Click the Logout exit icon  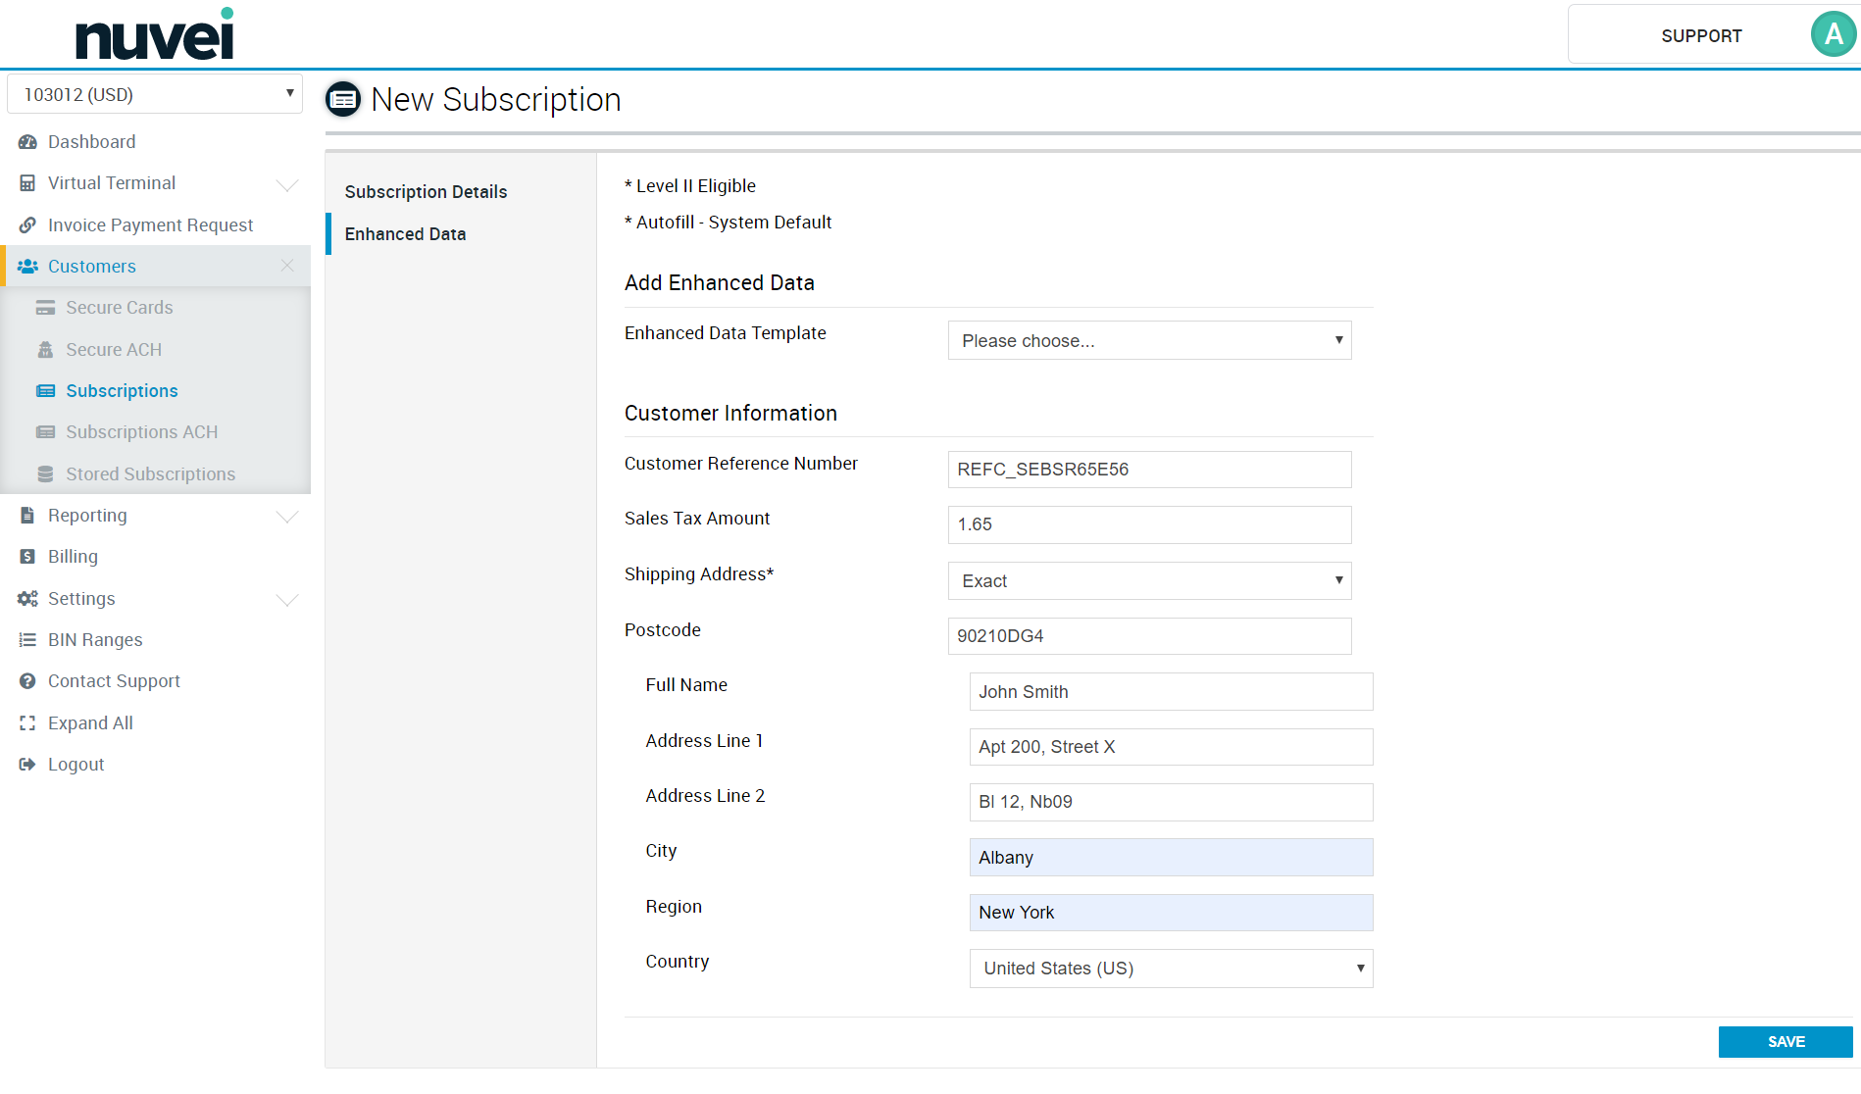click(27, 765)
